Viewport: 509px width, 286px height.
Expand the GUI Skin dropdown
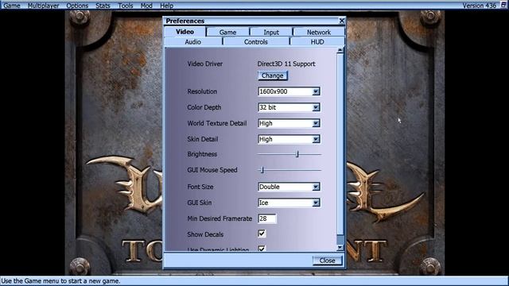(x=316, y=203)
